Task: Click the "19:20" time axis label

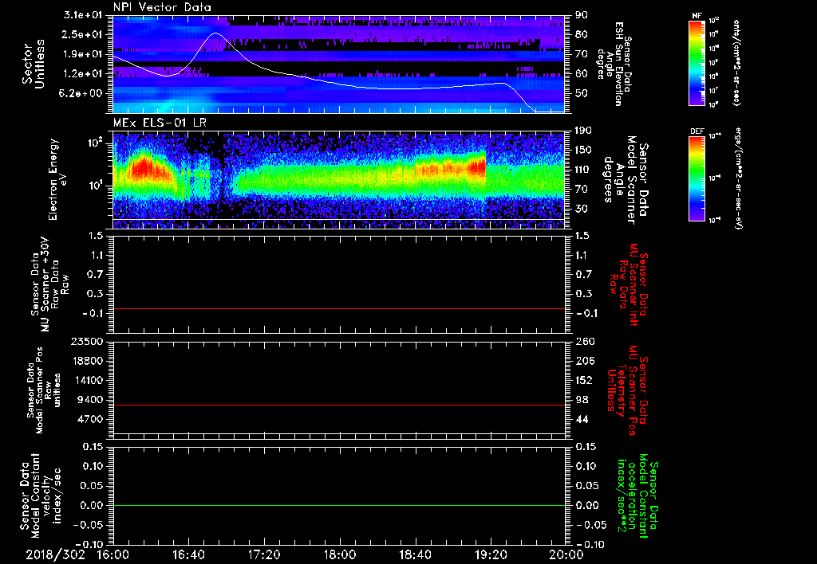Action: pyautogui.click(x=491, y=554)
